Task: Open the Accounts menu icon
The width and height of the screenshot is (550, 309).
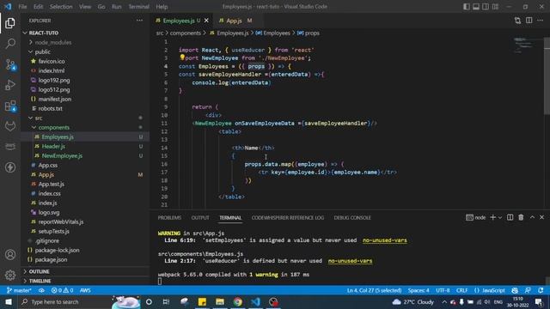Action: [x=10, y=255]
